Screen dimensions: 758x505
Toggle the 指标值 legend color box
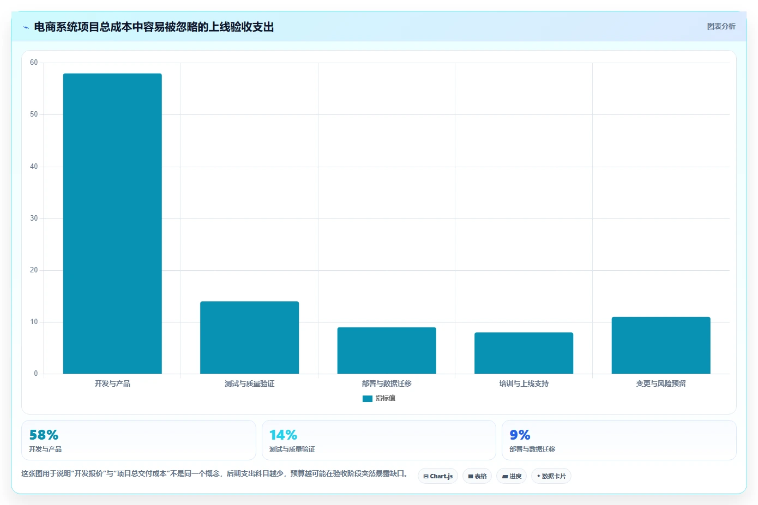368,399
